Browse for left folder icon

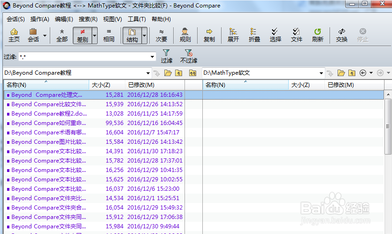[168, 73]
